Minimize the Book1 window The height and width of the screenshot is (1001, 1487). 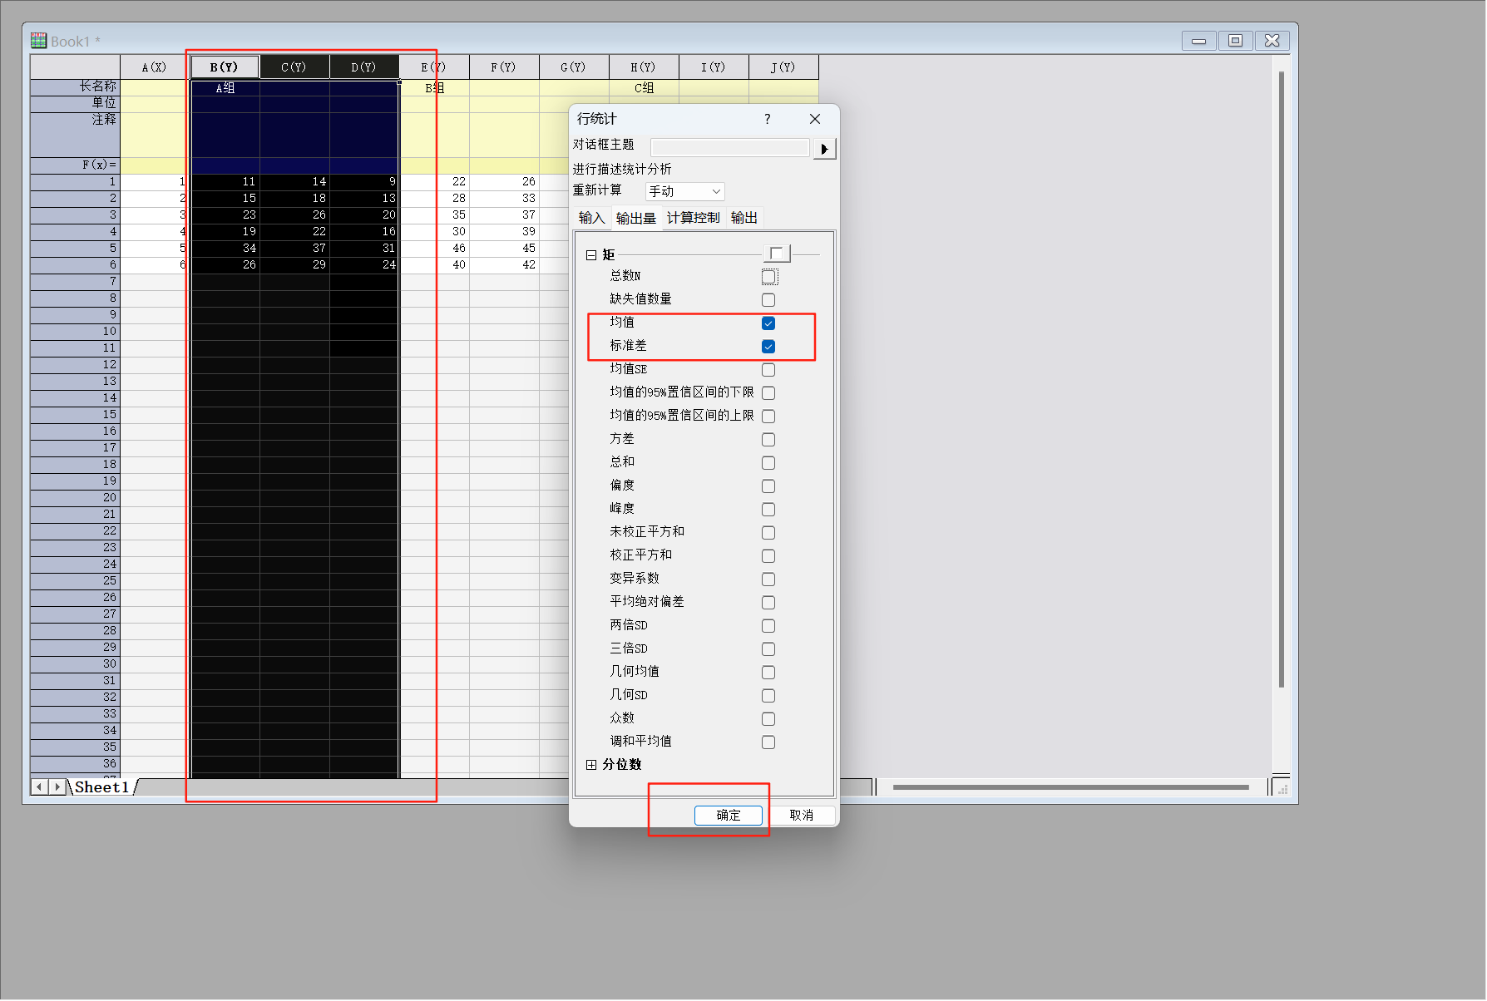click(1199, 41)
